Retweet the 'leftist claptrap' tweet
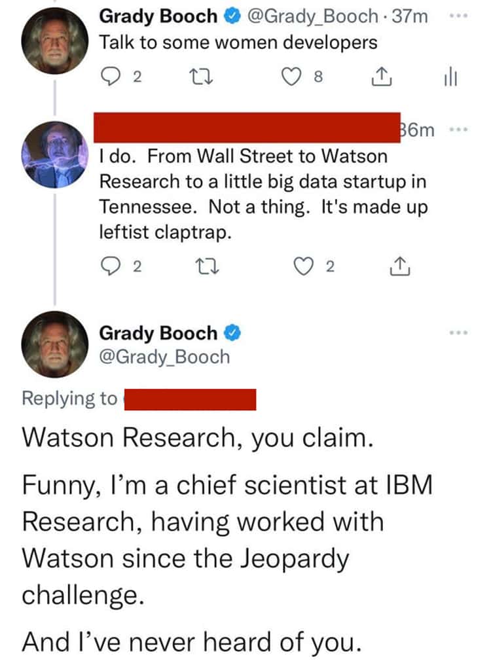The image size is (491, 665). click(207, 267)
